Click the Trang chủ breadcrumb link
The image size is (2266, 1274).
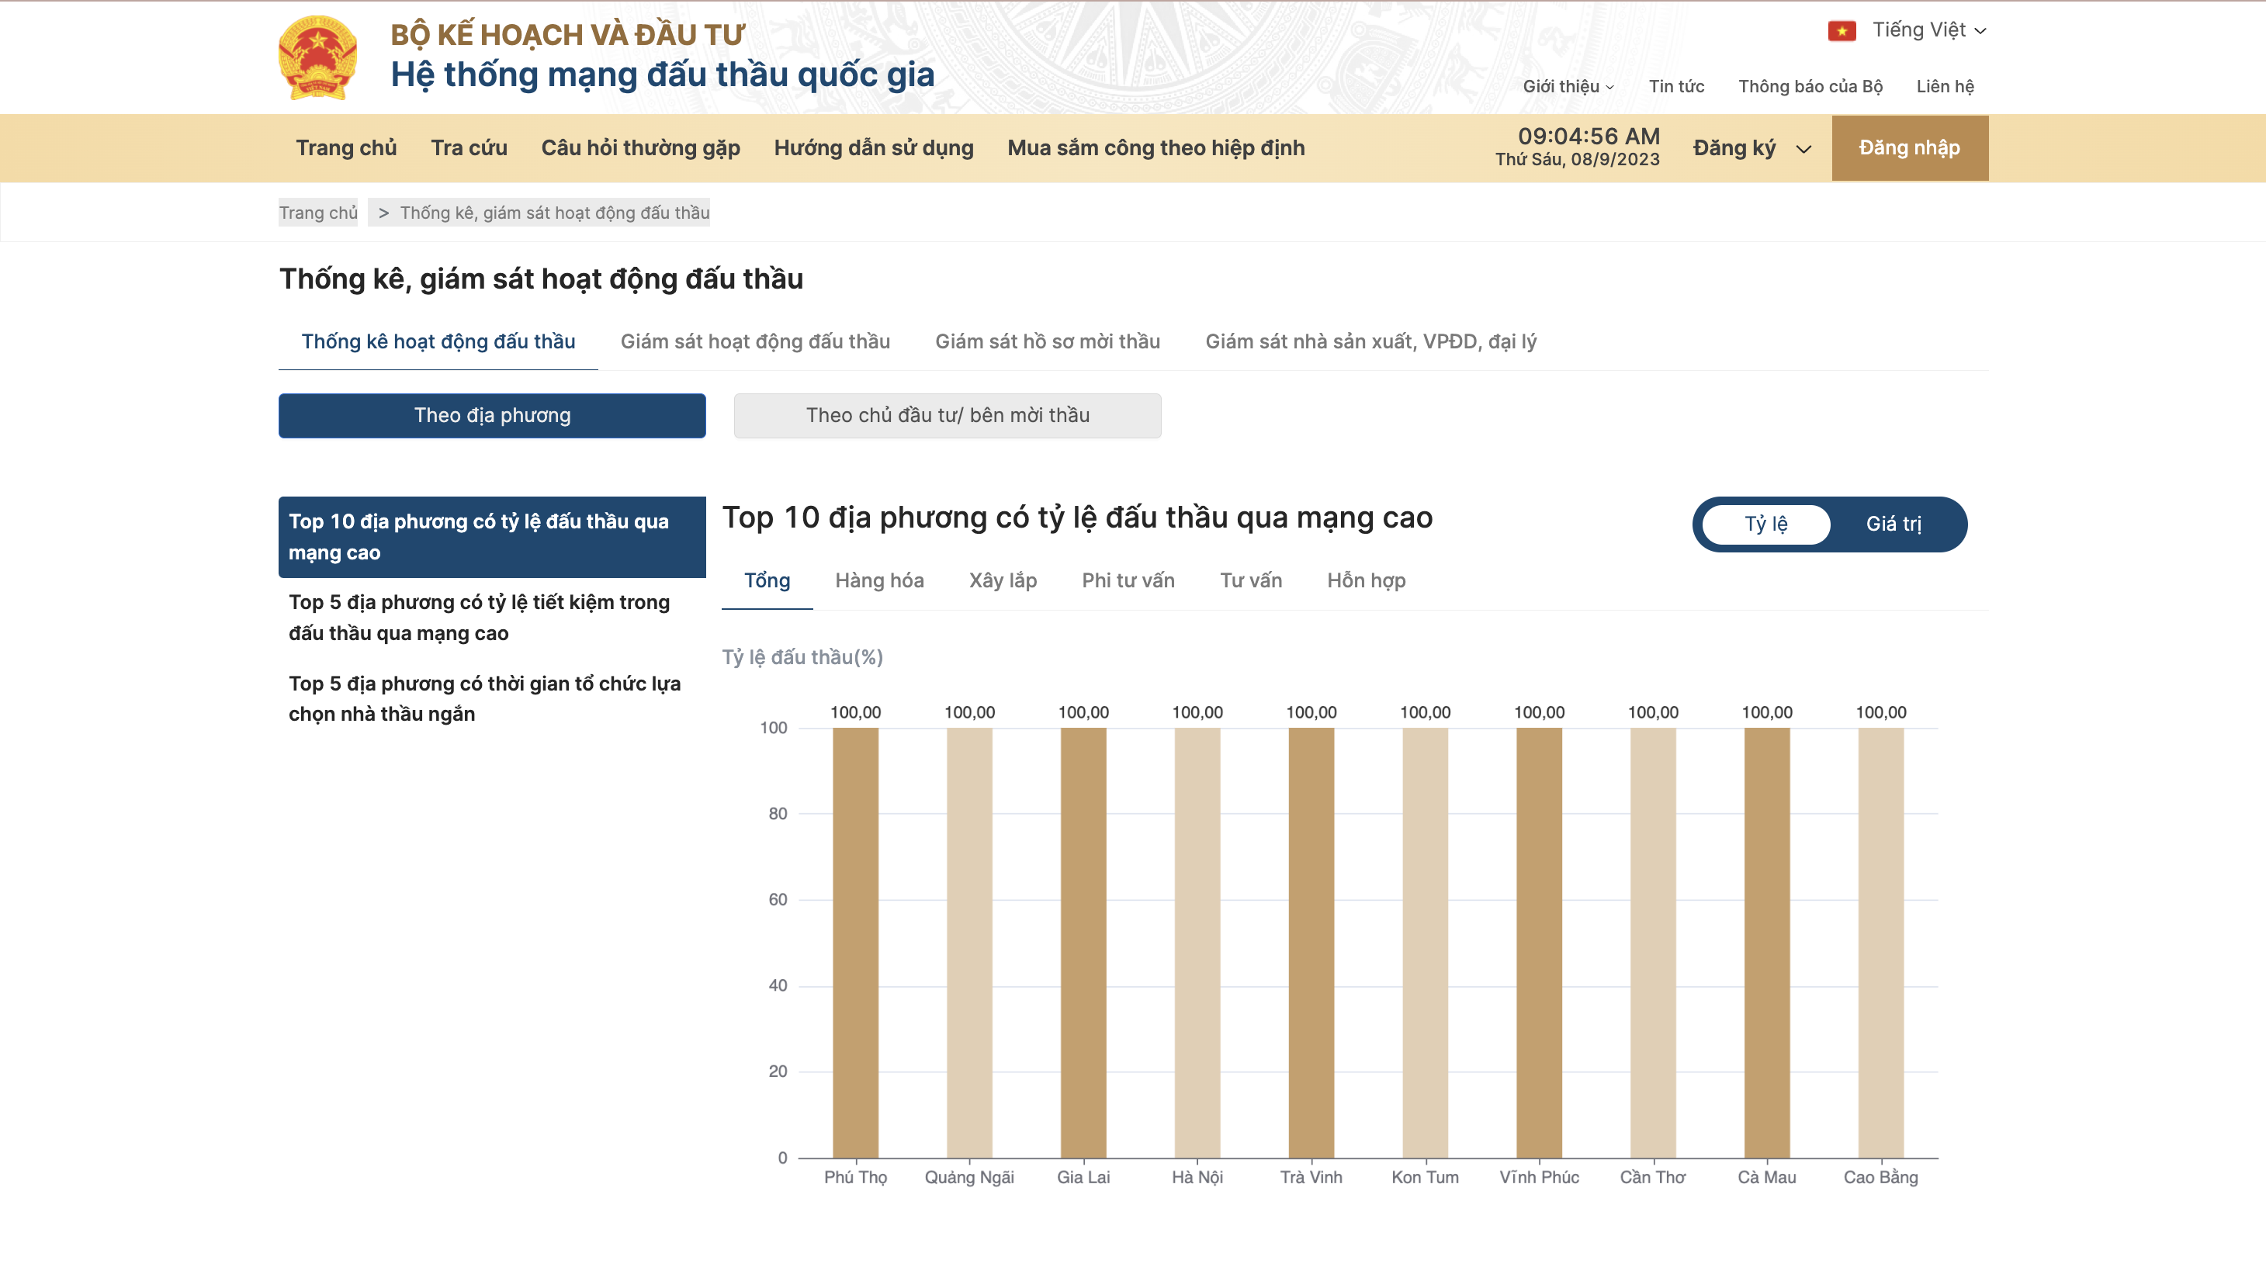coord(318,213)
